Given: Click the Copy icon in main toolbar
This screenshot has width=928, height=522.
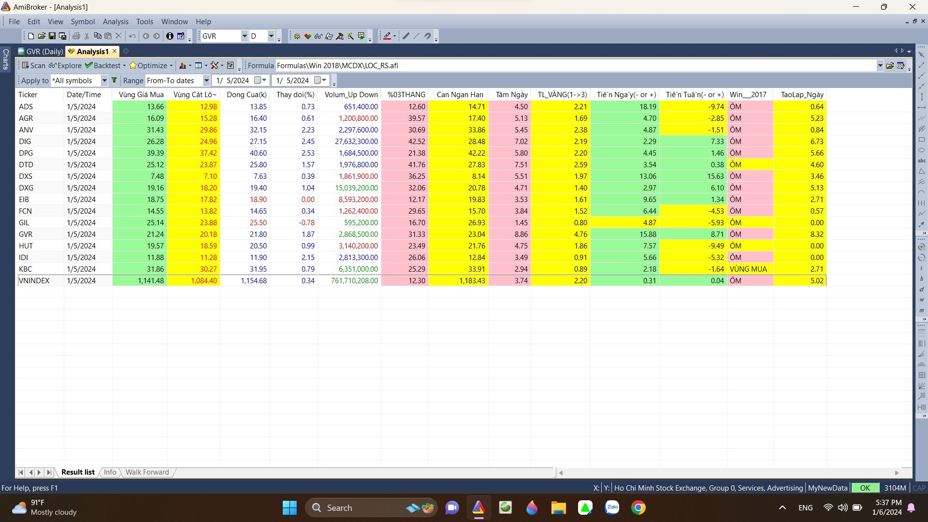Looking at the screenshot, I should point(97,36).
